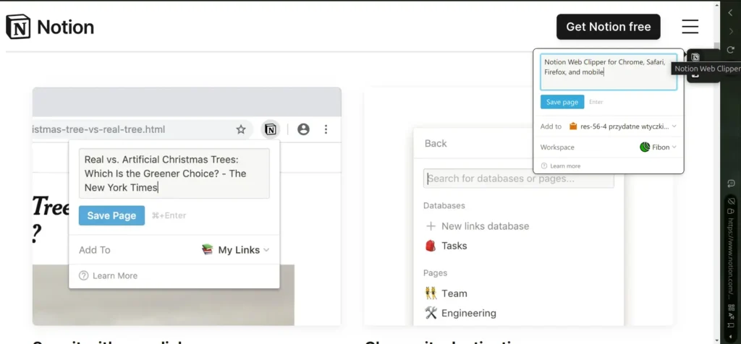The image size is (741, 344).
Task: Click the Save Page button in the mockup image
Action: pos(111,215)
